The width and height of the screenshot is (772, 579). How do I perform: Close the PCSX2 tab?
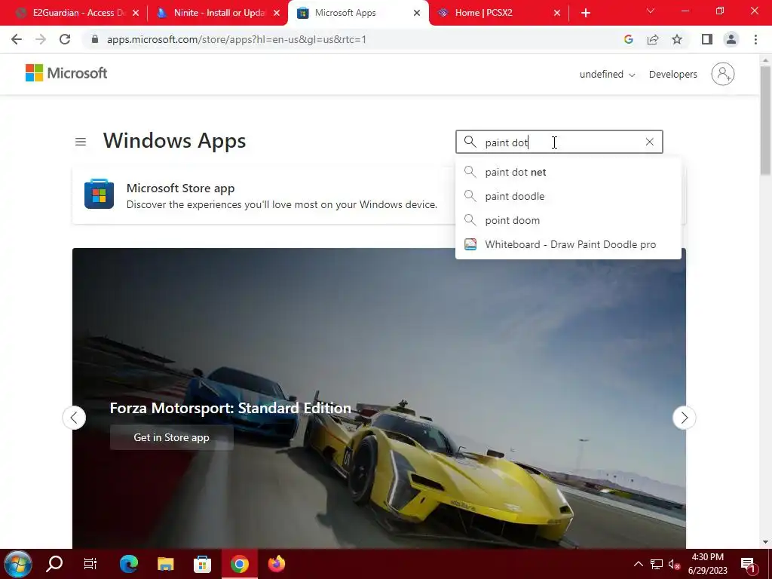(x=557, y=13)
